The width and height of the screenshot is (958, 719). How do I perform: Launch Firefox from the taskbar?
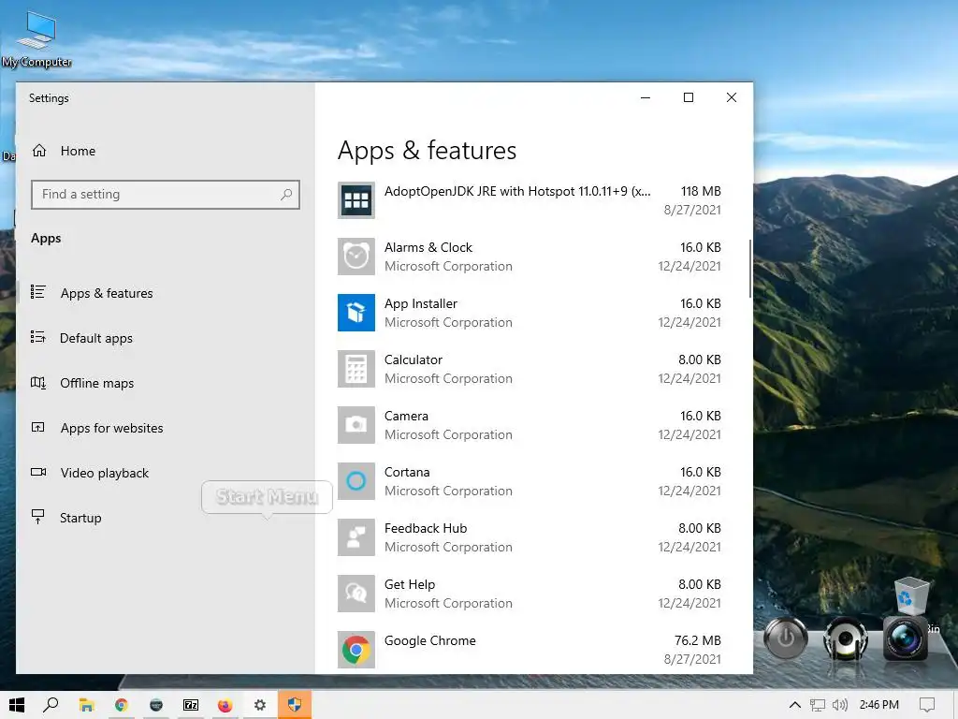pos(225,705)
